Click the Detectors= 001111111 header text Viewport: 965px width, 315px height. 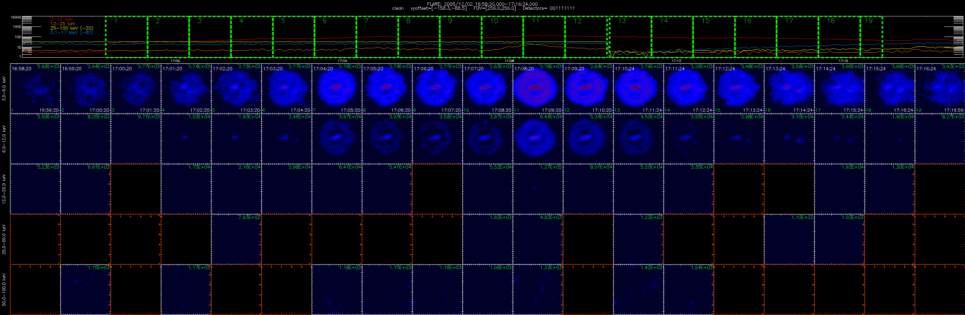coord(549,8)
